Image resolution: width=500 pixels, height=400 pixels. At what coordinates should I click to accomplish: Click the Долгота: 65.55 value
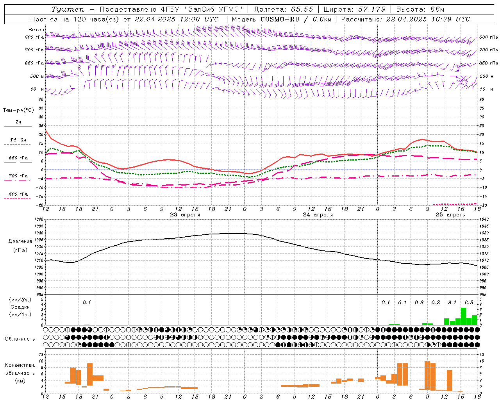pyautogui.click(x=284, y=9)
